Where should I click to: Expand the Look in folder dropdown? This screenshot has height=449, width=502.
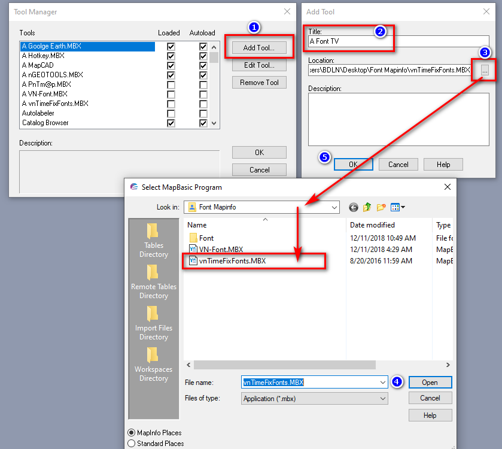[334, 207]
